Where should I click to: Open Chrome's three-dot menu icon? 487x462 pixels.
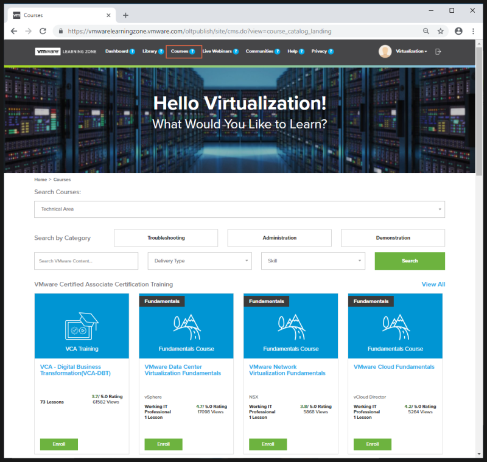tap(473, 30)
